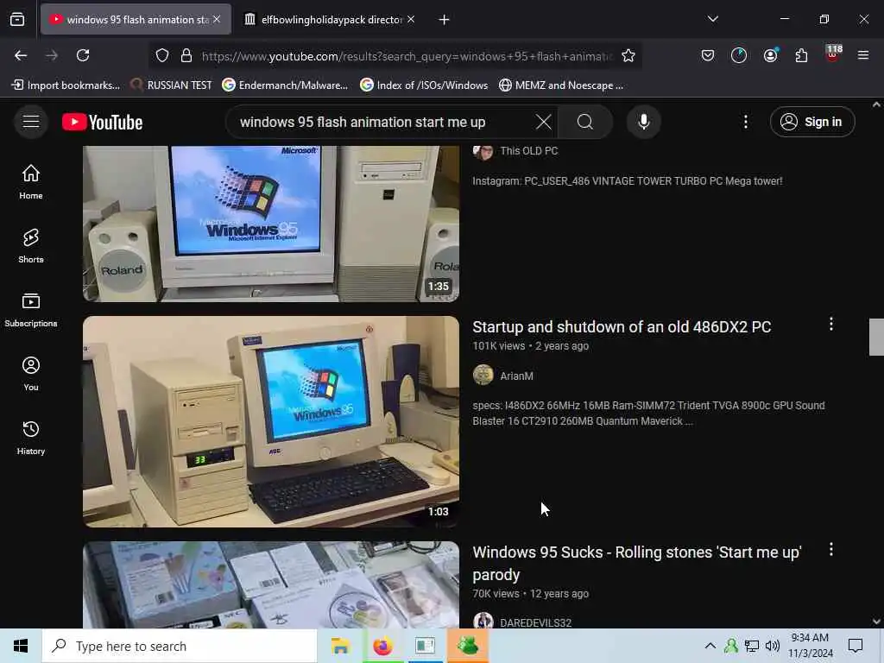Open YouTube settings three-dot menu
The image size is (884, 663).
(746, 122)
